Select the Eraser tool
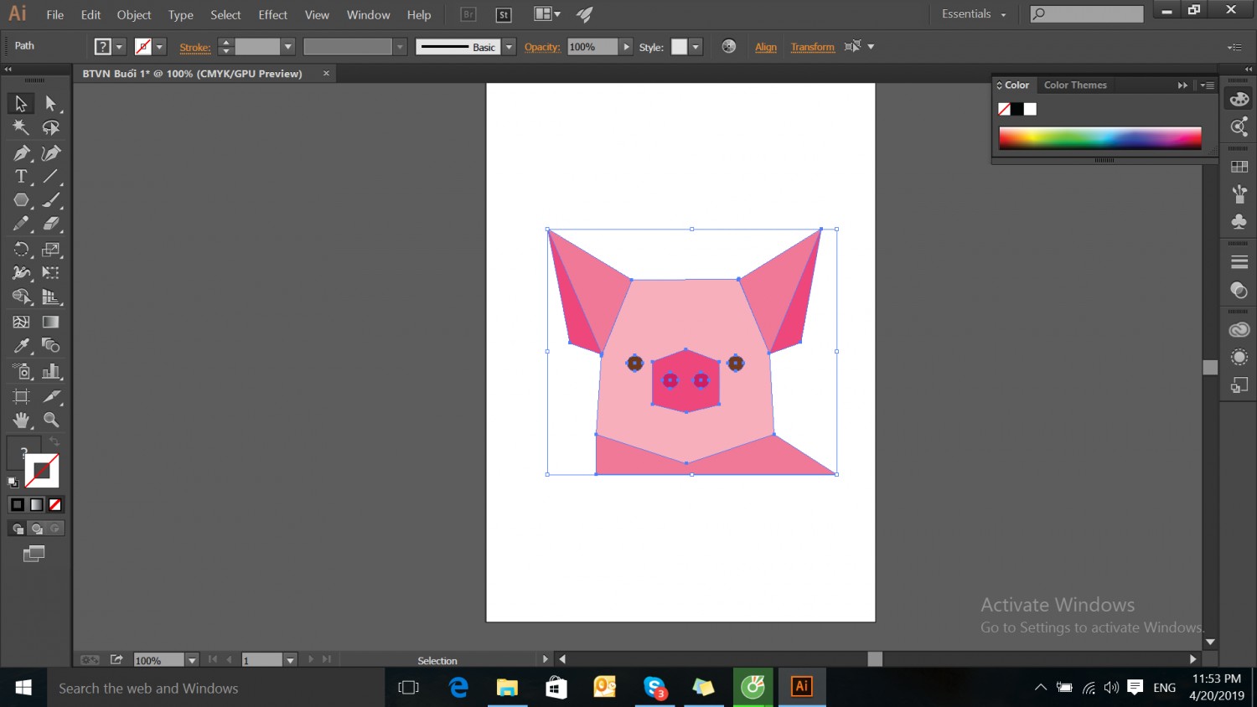Image resolution: width=1257 pixels, height=707 pixels. click(51, 224)
